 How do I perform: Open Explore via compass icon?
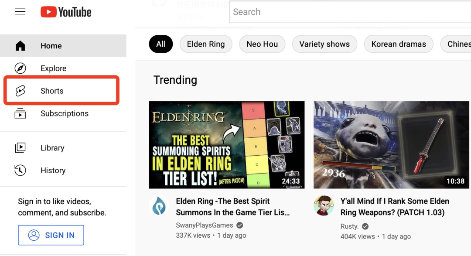pos(20,68)
